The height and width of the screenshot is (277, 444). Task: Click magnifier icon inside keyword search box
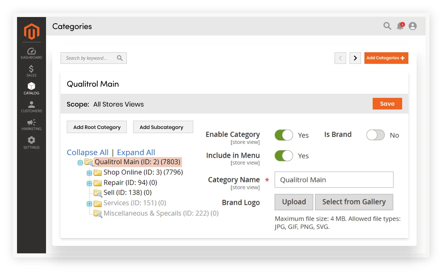[120, 58]
